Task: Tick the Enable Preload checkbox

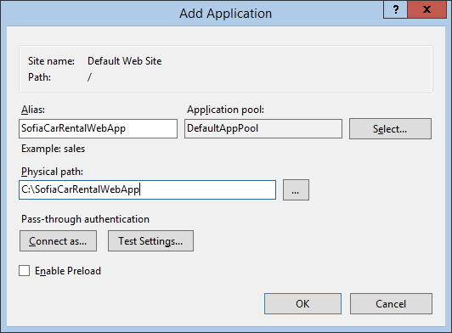Action: (24, 271)
